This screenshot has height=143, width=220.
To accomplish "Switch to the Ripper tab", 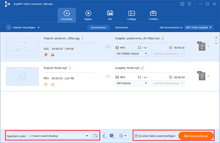I will pos(88,15).
